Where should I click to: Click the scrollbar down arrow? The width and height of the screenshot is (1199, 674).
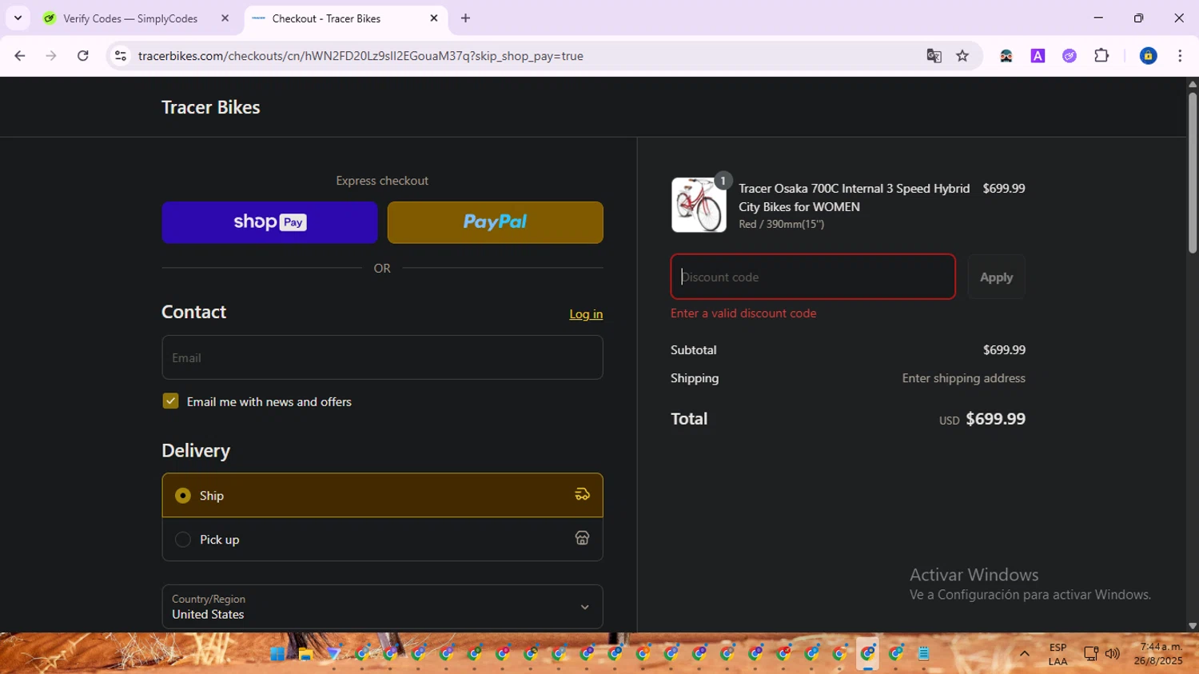pyautogui.click(x=1192, y=626)
